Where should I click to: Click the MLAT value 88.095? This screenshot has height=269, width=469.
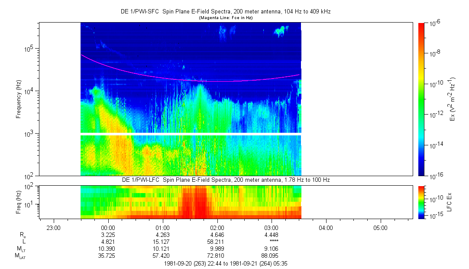tap(272, 255)
